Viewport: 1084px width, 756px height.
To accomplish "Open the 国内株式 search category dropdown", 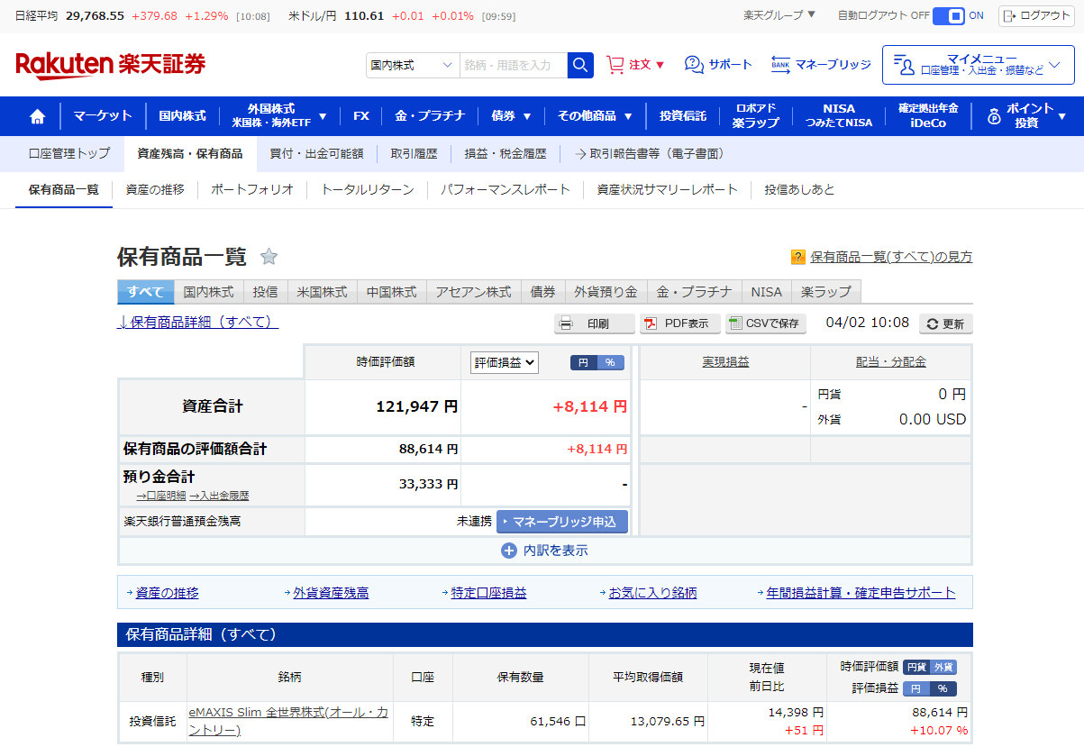I will (x=413, y=65).
